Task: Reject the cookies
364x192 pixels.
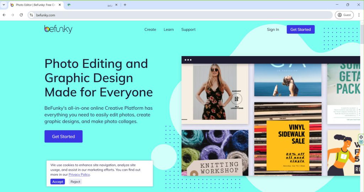Action: 75,182
